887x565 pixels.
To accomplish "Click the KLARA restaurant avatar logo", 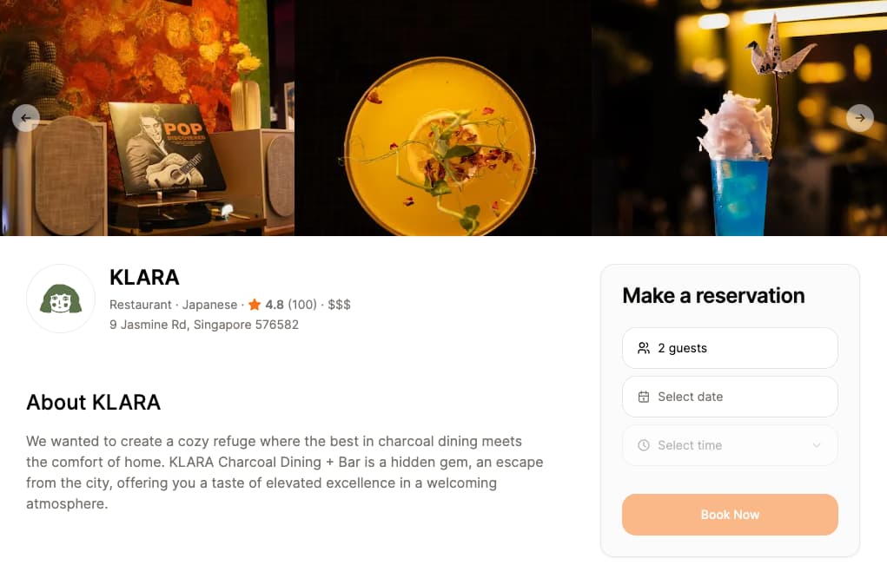I will [x=60, y=298].
